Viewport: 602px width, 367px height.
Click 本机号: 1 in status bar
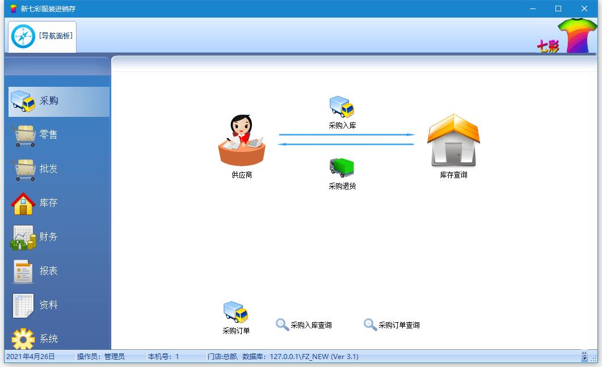coord(163,357)
